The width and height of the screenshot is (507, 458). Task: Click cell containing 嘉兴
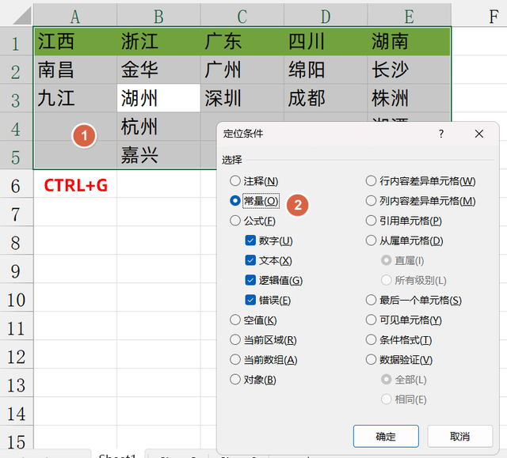[158, 155]
